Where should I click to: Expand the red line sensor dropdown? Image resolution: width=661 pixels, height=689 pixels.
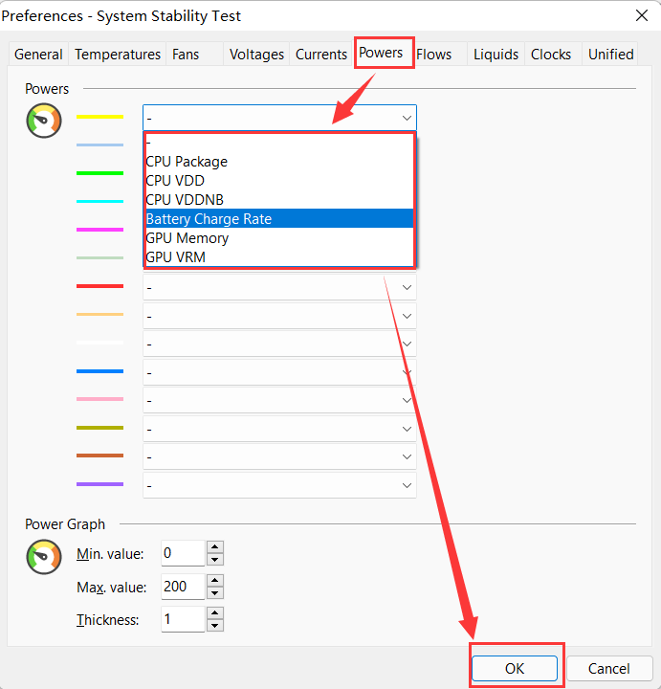click(x=279, y=287)
